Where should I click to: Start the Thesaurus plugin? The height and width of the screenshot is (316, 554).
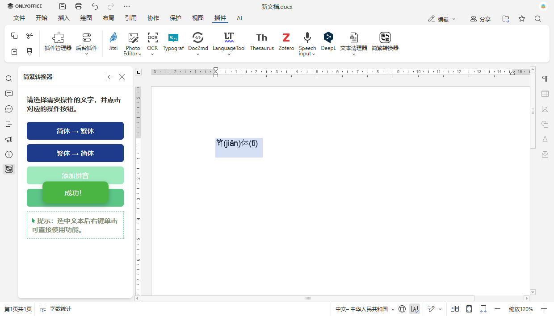262,42
